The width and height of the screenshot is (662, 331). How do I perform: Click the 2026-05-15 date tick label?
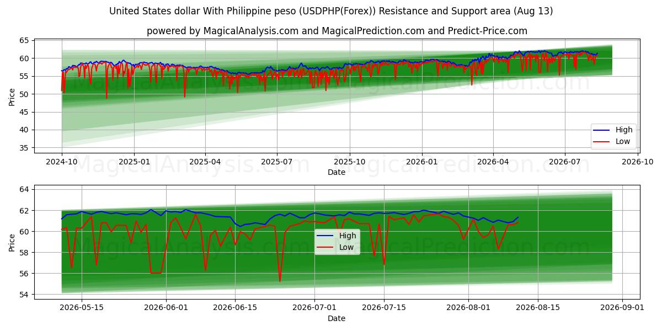[82, 308]
